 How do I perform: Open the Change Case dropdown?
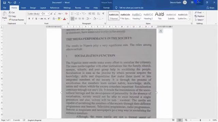60,14
